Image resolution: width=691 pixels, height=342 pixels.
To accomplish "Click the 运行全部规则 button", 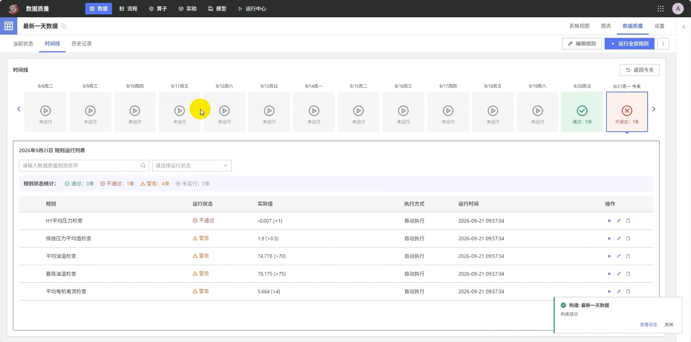I will 629,44.
